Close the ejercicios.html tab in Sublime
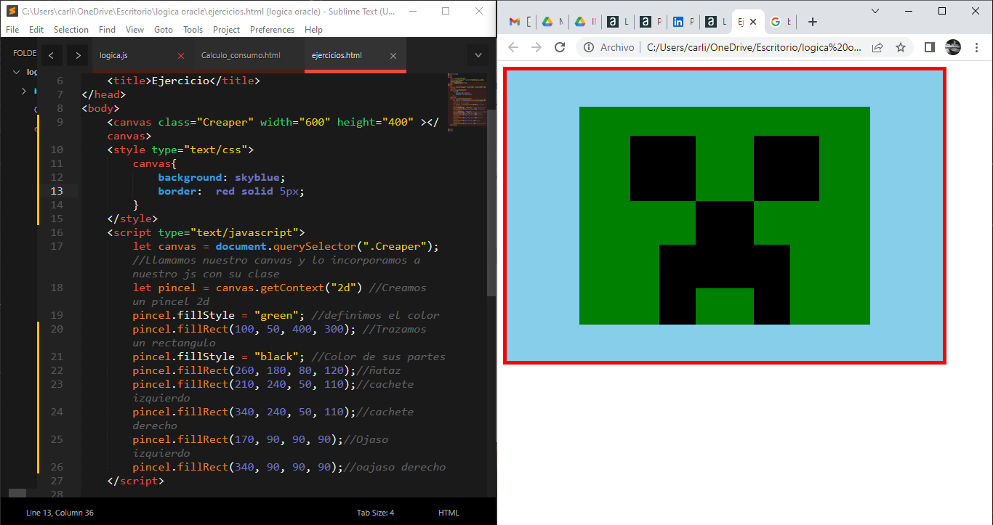Viewport: 993px width, 525px height. click(x=393, y=56)
